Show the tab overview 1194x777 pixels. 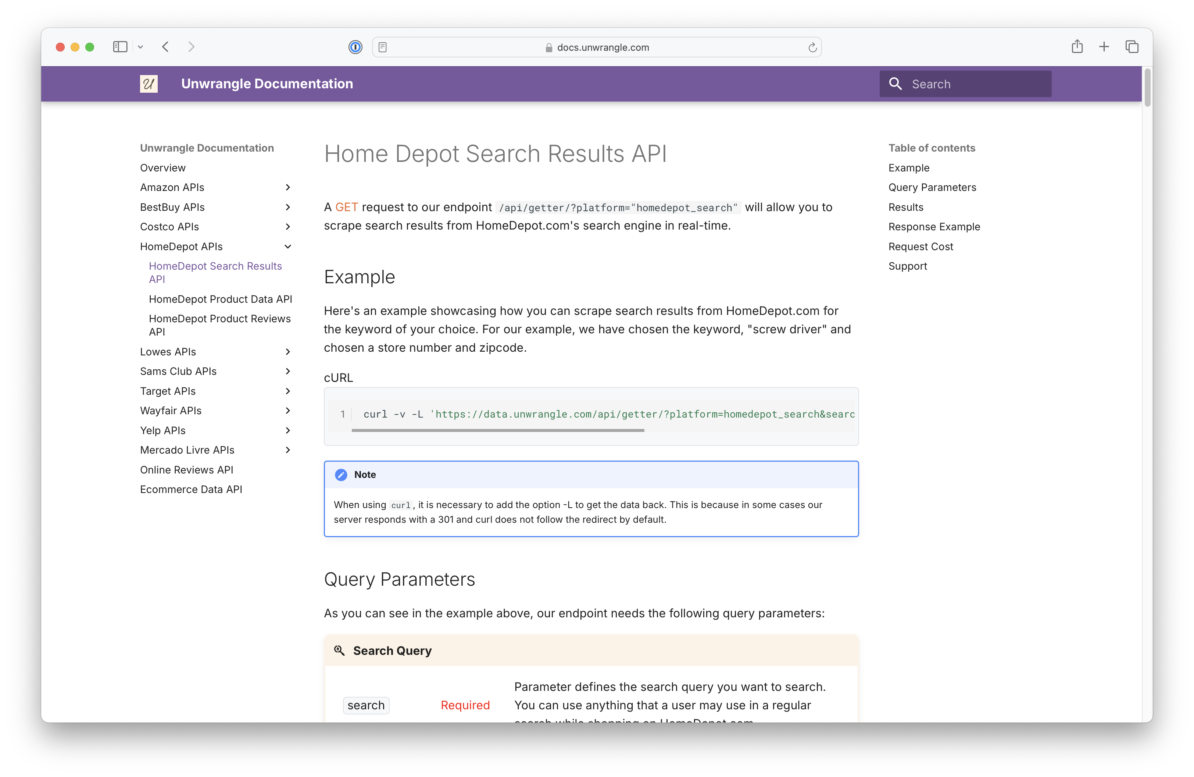tap(1132, 47)
